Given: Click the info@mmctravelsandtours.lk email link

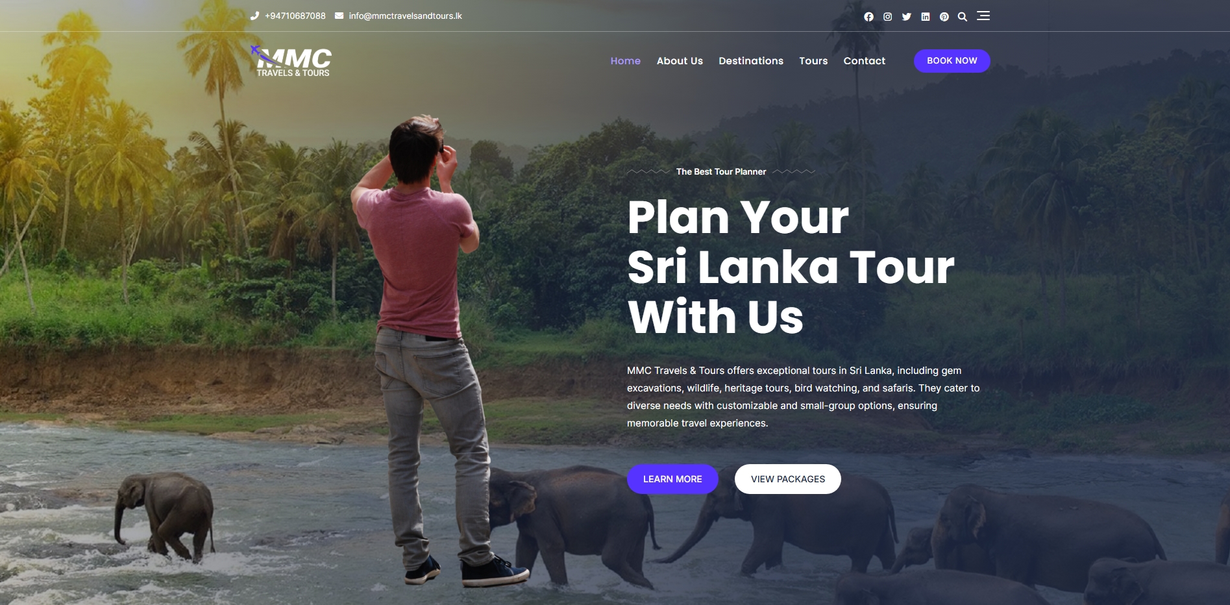Looking at the screenshot, I should click(405, 16).
